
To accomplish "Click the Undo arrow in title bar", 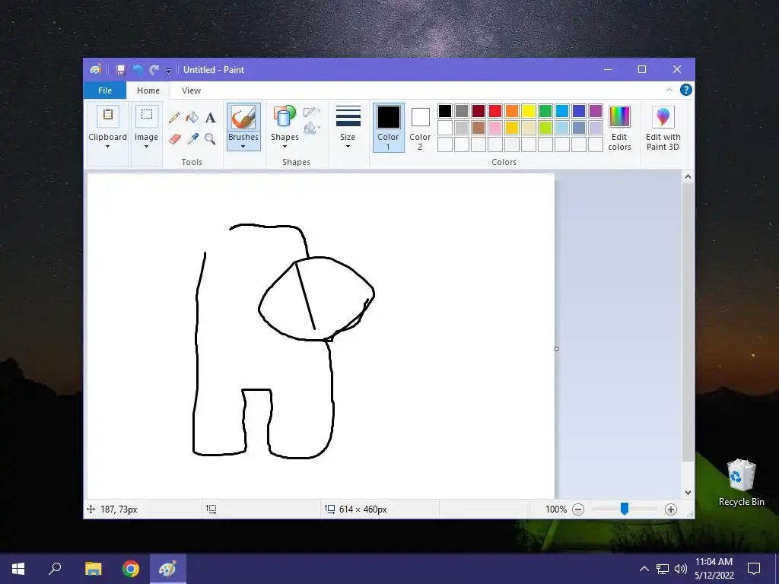I will (138, 70).
